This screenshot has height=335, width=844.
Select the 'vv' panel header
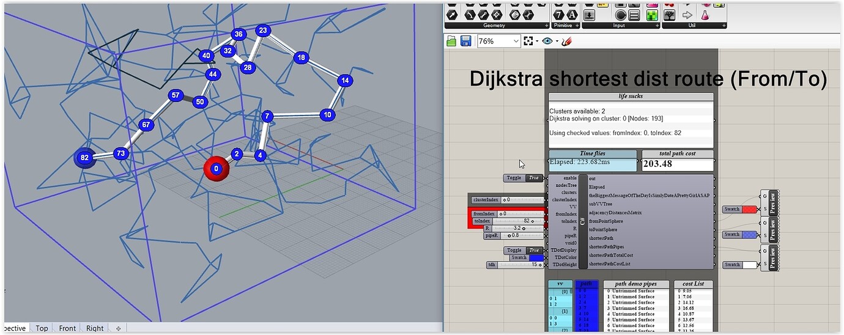coord(560,284)
